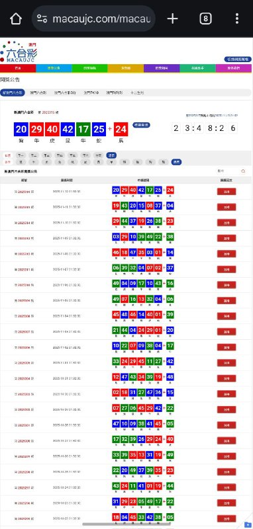Click the countdown timer digits

click(x=205, y=128)
